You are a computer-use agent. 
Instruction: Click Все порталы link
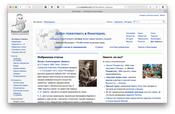tap(156, 42)
